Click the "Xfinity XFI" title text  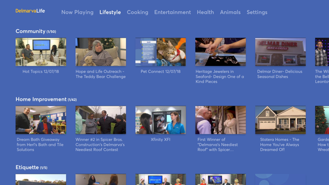[x=161, y=140]
